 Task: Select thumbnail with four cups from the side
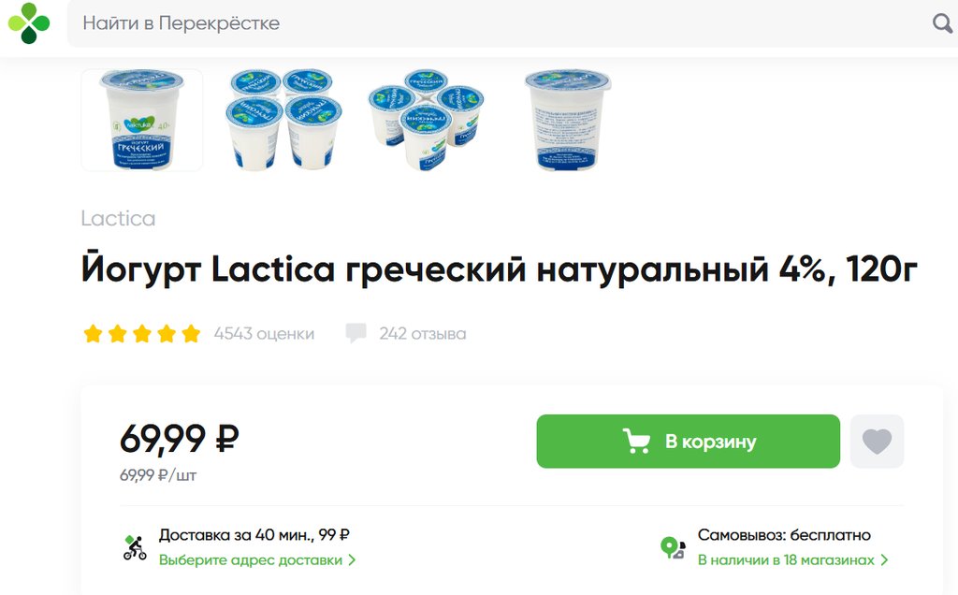pos(283,120)
